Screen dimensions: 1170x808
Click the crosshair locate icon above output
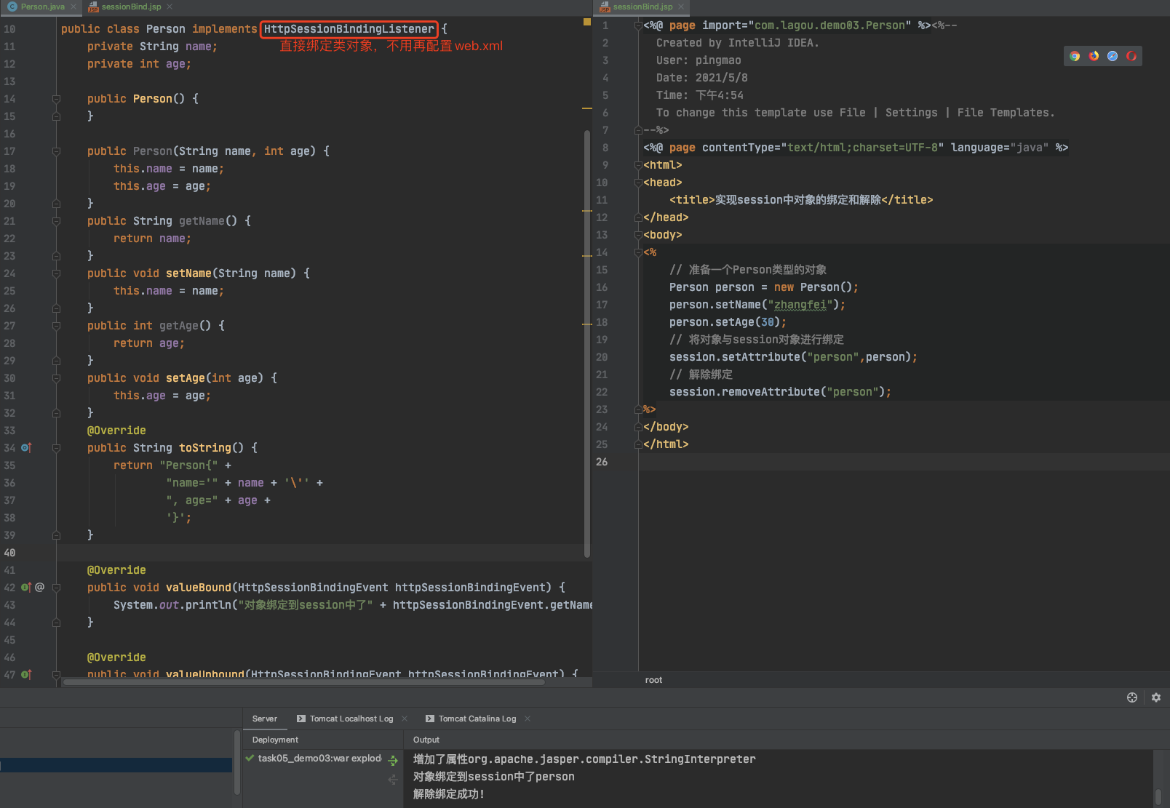(1132, 697)
